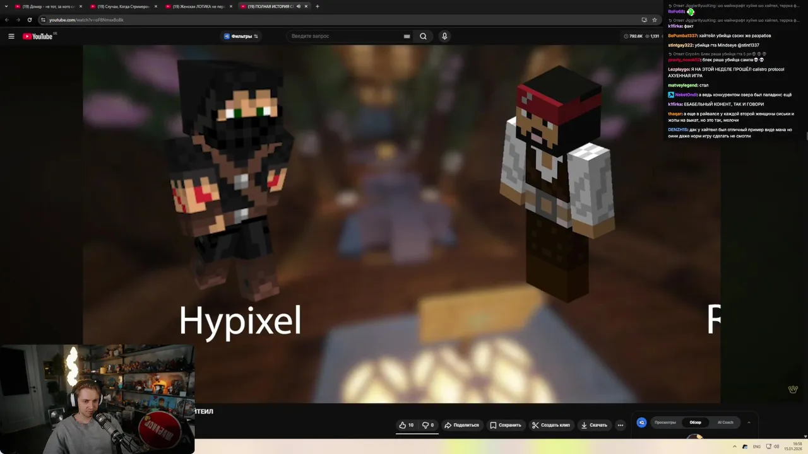Select the AI Coach panel tab
Screen dimensions: 808x454
[x=725, y=422]
